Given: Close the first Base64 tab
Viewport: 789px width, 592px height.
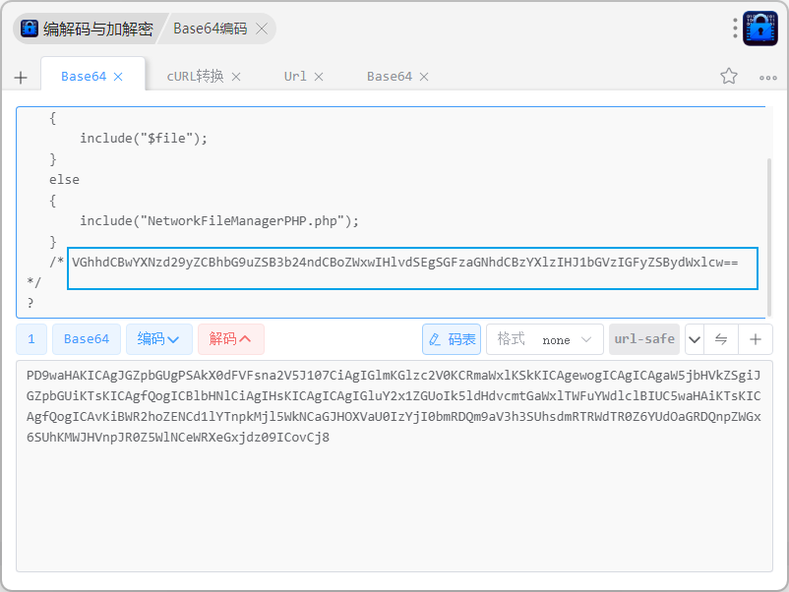Looking at the screenshot, I should tap(118, 77).
